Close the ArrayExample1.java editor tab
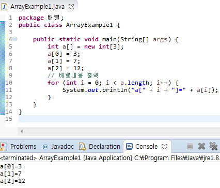220x188 pixels. click(71, 7)
